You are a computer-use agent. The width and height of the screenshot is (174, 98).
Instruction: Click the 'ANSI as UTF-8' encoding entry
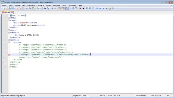pyautogui.click(x=156, y=96)
